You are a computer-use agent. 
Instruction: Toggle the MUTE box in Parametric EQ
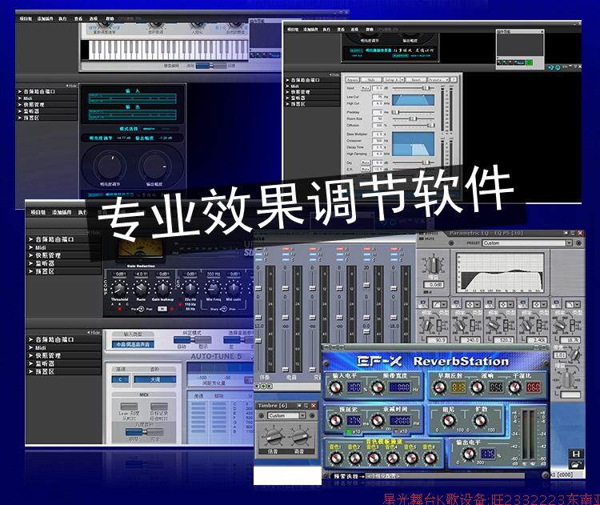(422, 238)
